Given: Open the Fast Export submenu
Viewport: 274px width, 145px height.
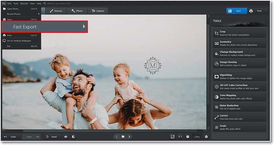Looking at the screenshot, I should click(x=44, y=27).
